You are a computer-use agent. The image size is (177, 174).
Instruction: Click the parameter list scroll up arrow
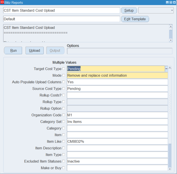(x=170, y=68)
